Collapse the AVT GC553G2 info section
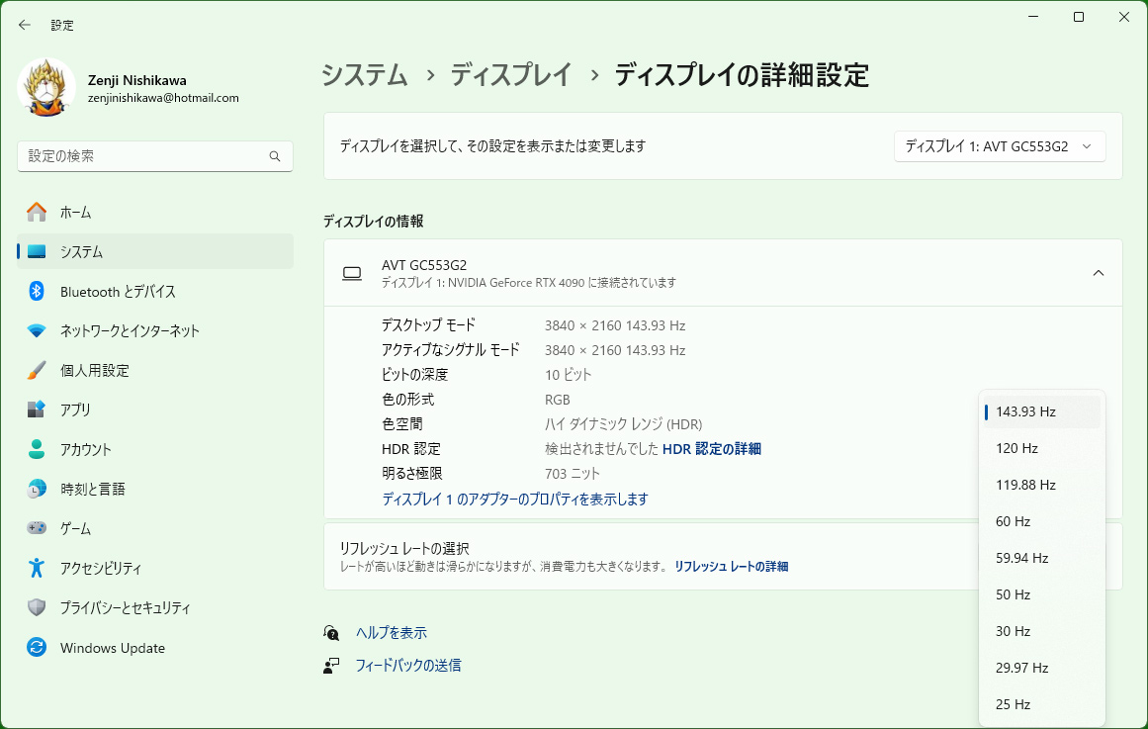Image resolution: width=1148 pixels, height=729 pixels. click(1098, 273)
